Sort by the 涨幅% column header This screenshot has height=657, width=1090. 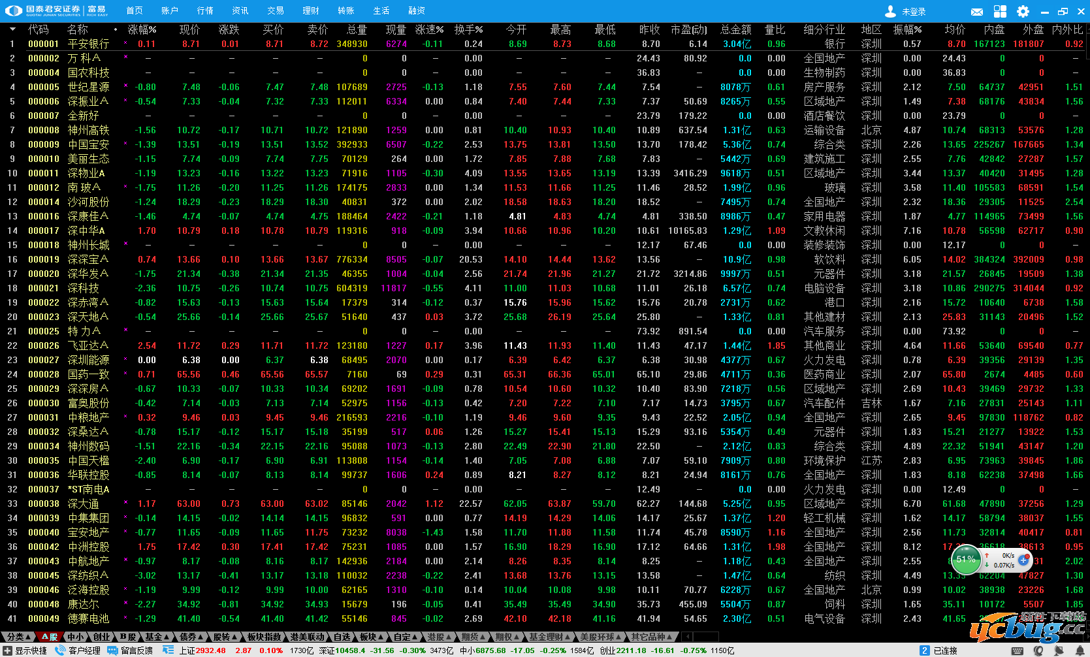pos(142,29)
